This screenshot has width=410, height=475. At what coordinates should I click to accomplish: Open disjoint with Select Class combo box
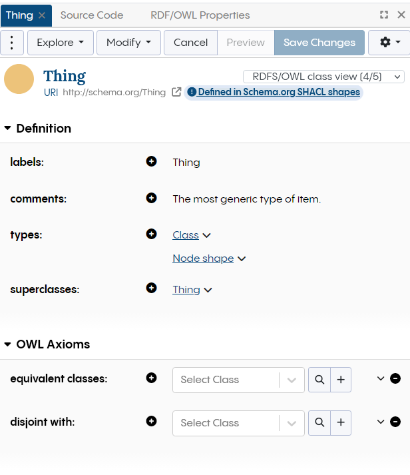pyautogui.click(x=238, y=423)
